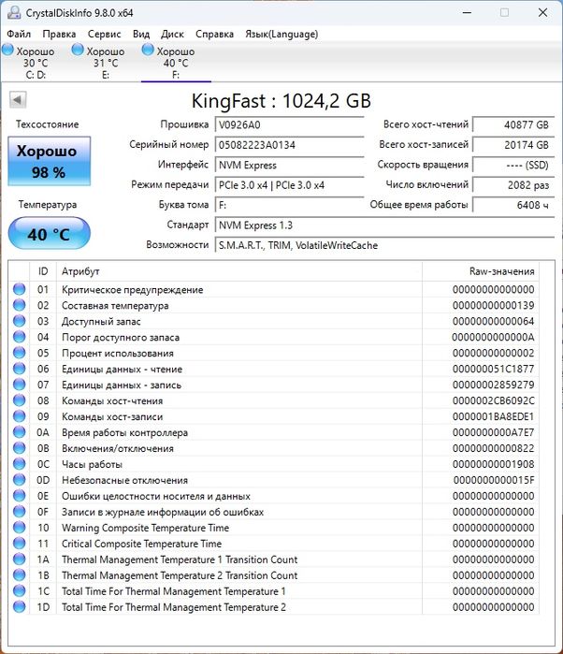
Task: Open the Файл menu
Action: [x=19, y=34]
